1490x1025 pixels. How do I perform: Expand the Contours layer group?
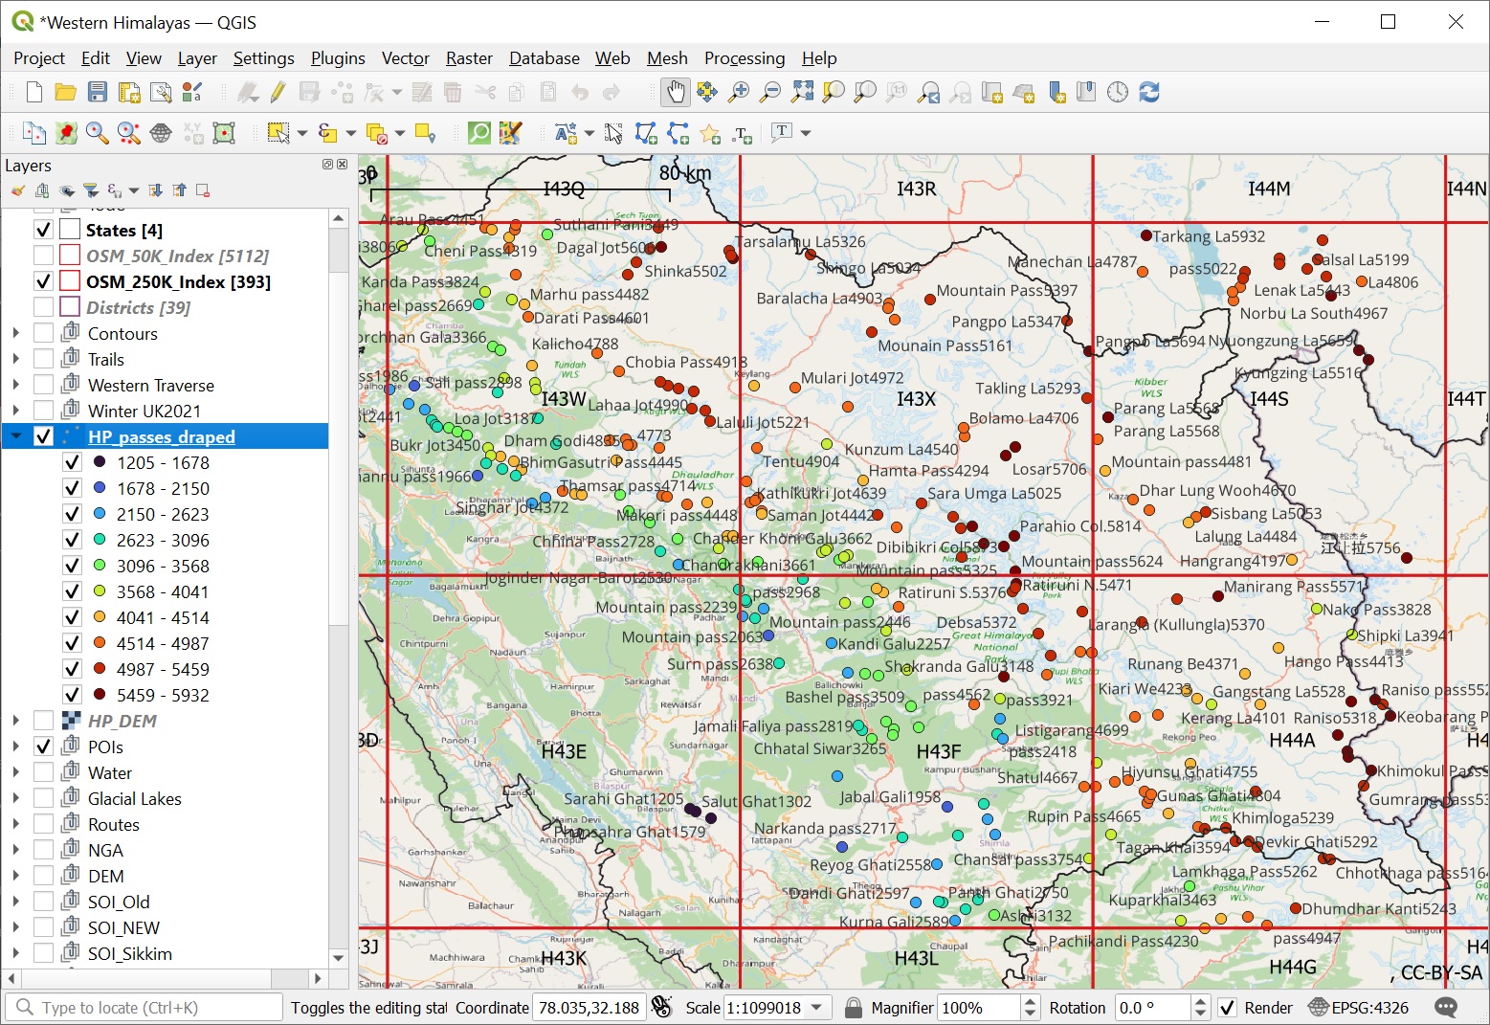[16, 333]
